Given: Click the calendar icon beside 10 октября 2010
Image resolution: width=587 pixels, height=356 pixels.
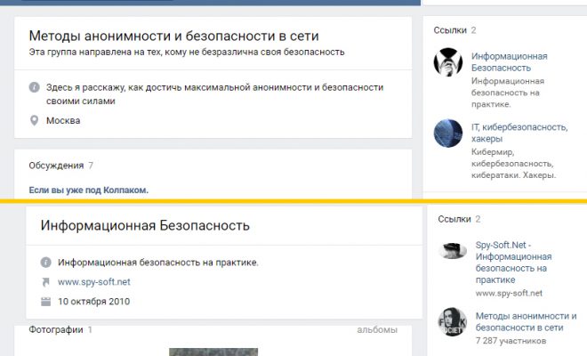Looking at the screenshot, I should click(46, 302).
